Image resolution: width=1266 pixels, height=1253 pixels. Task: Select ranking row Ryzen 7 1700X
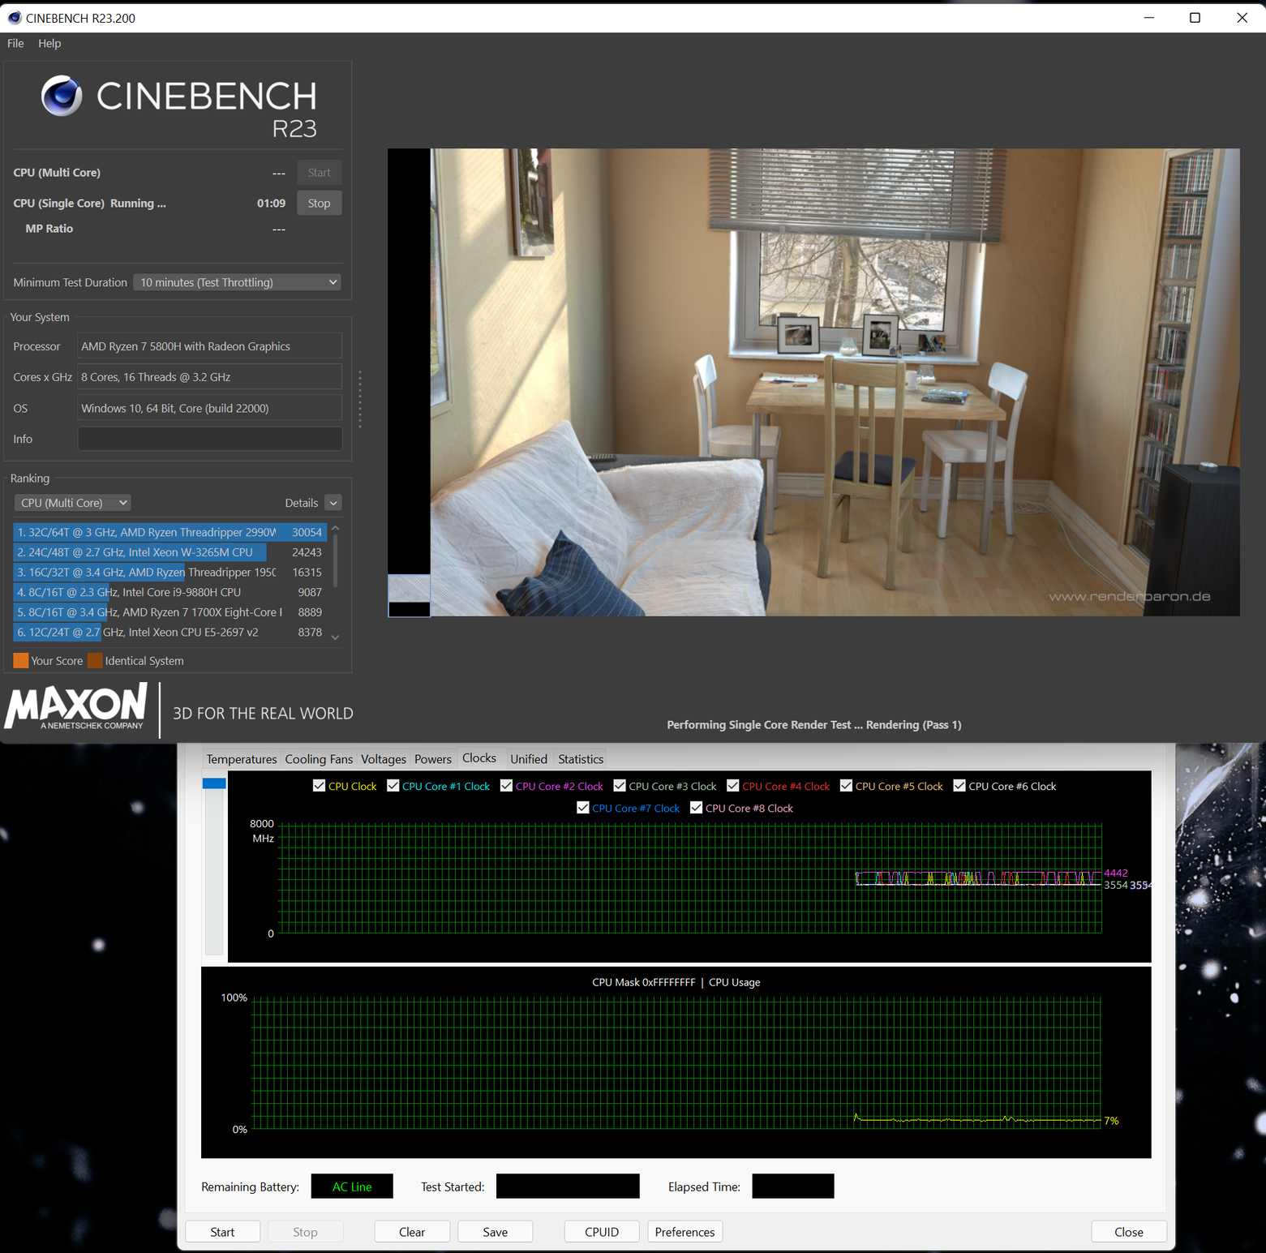coord(170,612)
